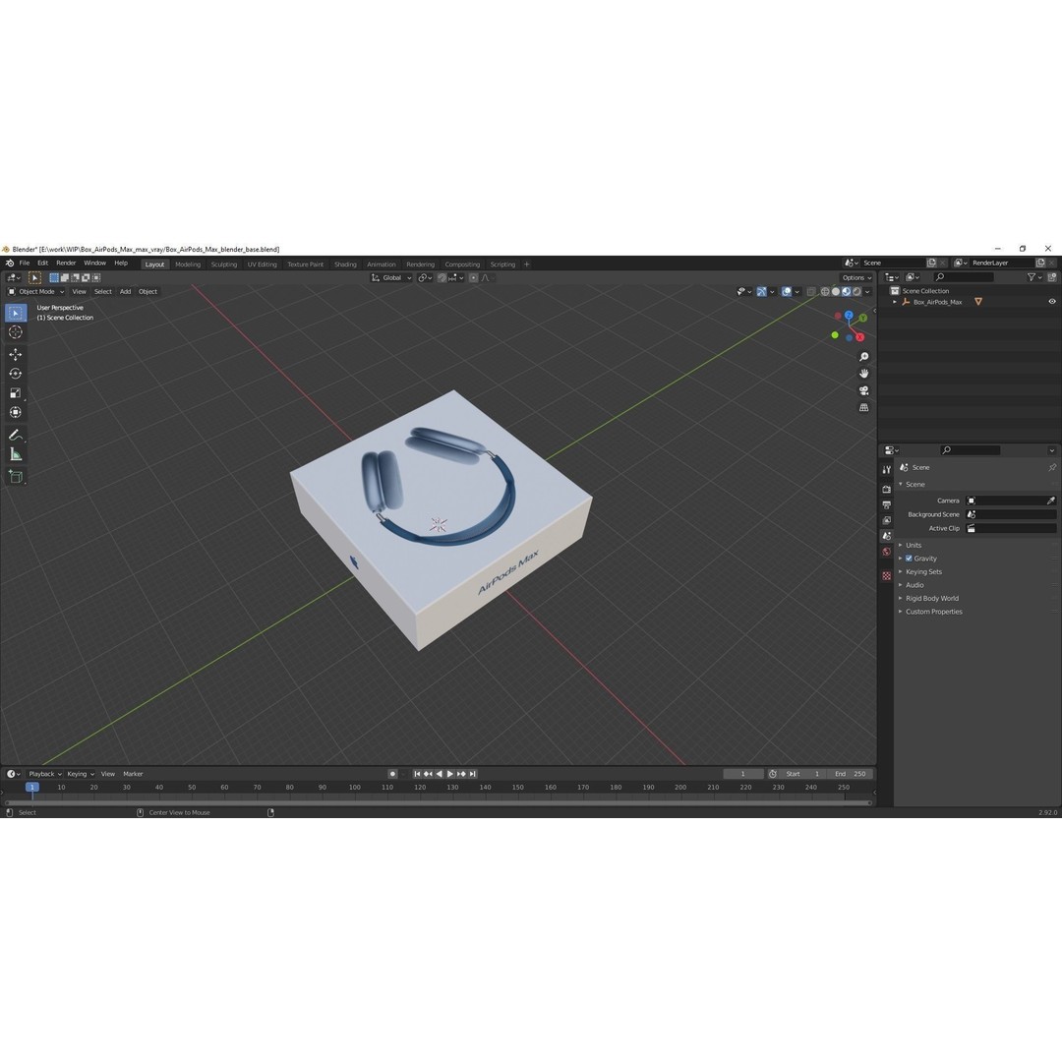1062x1062 pixels.
Task: Toggle proportional editing
Action: coord(473,277)
